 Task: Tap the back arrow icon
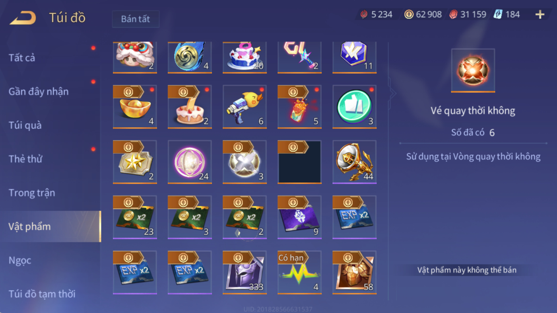click(x=23, y=18)
